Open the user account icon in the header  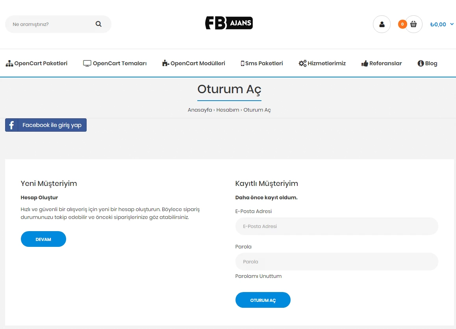pos(381,24)
